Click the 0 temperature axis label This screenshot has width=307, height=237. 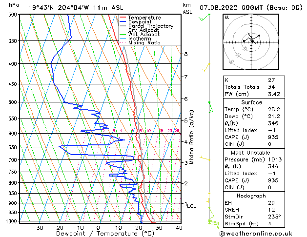pos(98,228)
